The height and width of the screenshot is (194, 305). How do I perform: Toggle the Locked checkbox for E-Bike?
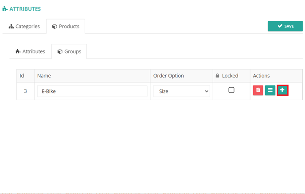click(231, 90)
